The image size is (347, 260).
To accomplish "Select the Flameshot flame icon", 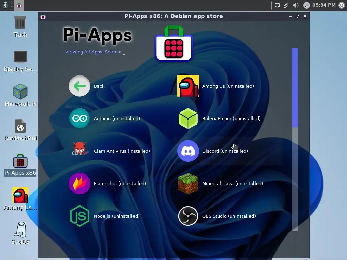I will coord(79,183).
